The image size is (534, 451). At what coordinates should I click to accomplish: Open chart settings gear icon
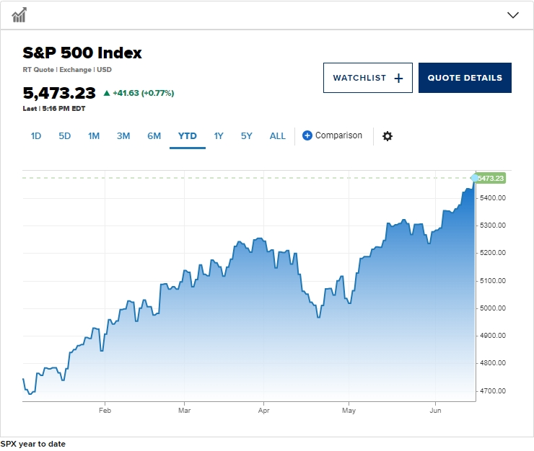pyautogui.click(x=388, y=136)
